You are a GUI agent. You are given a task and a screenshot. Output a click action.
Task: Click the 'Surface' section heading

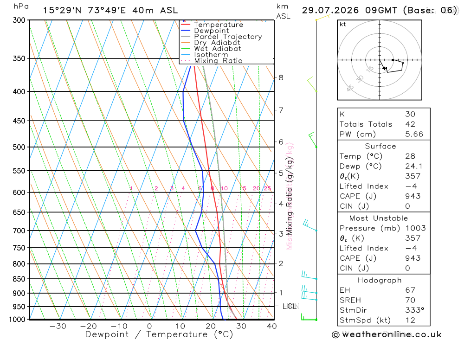(380, 146)
